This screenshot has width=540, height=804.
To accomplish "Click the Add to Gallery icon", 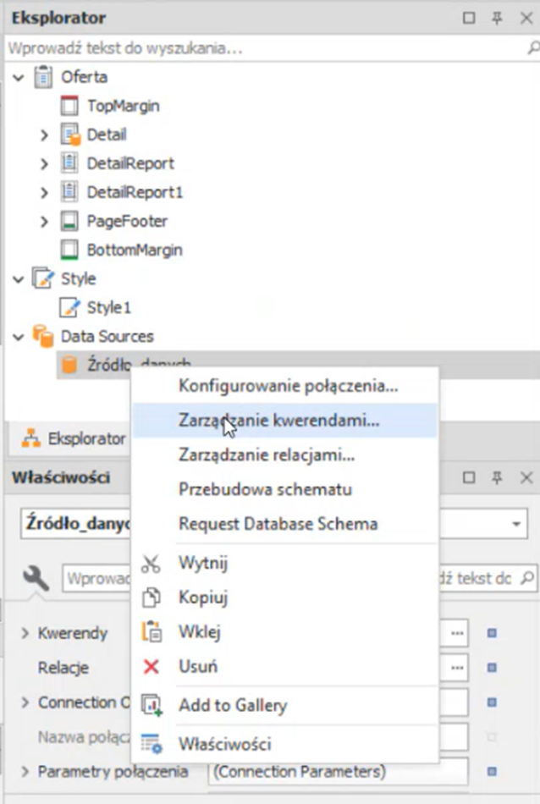I will (152, 705).
